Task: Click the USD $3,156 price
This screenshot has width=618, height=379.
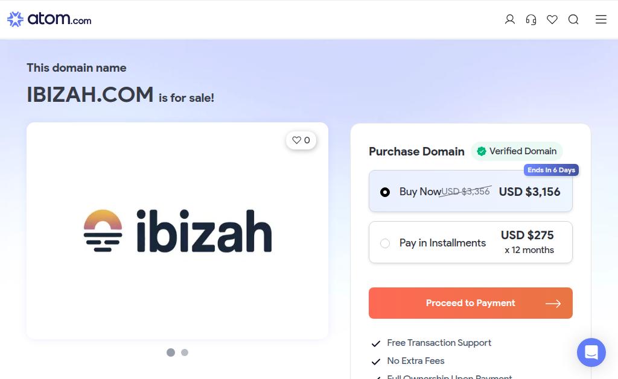Action: pyautogui.click(x=529, y=192)
